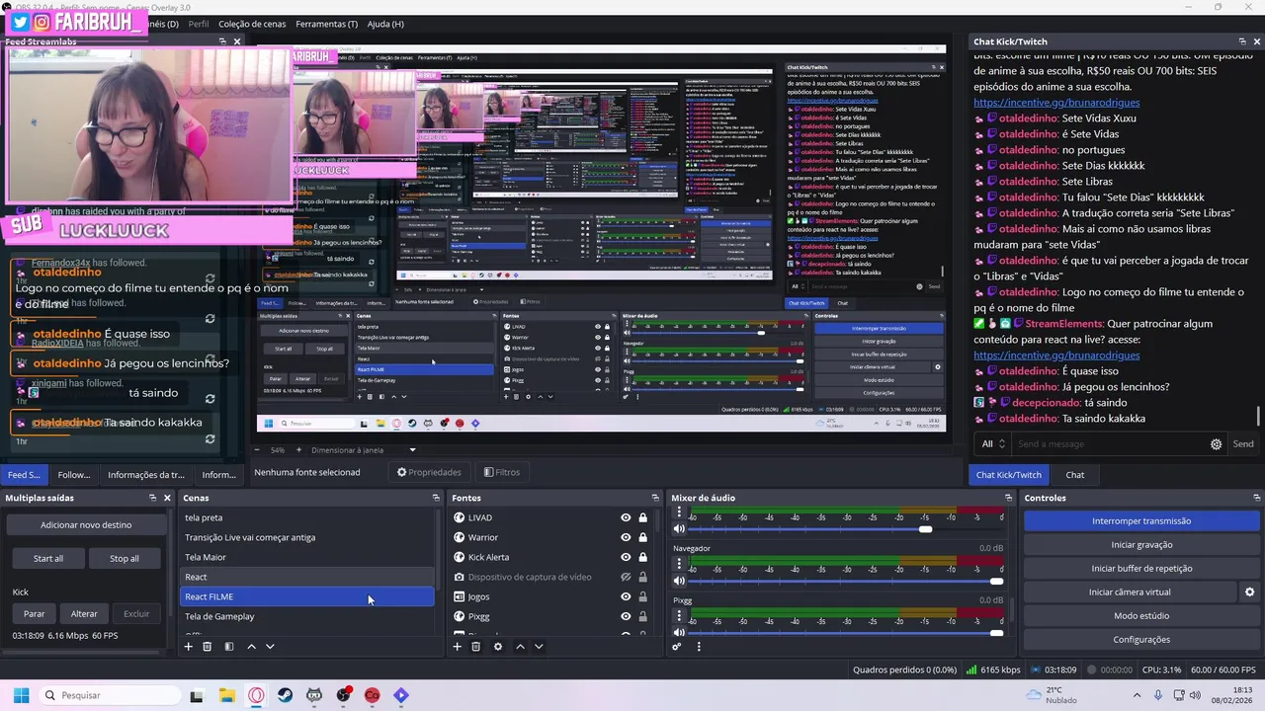Open the chat channel selector All
The image size is (1265, 711).
[993, 444]
